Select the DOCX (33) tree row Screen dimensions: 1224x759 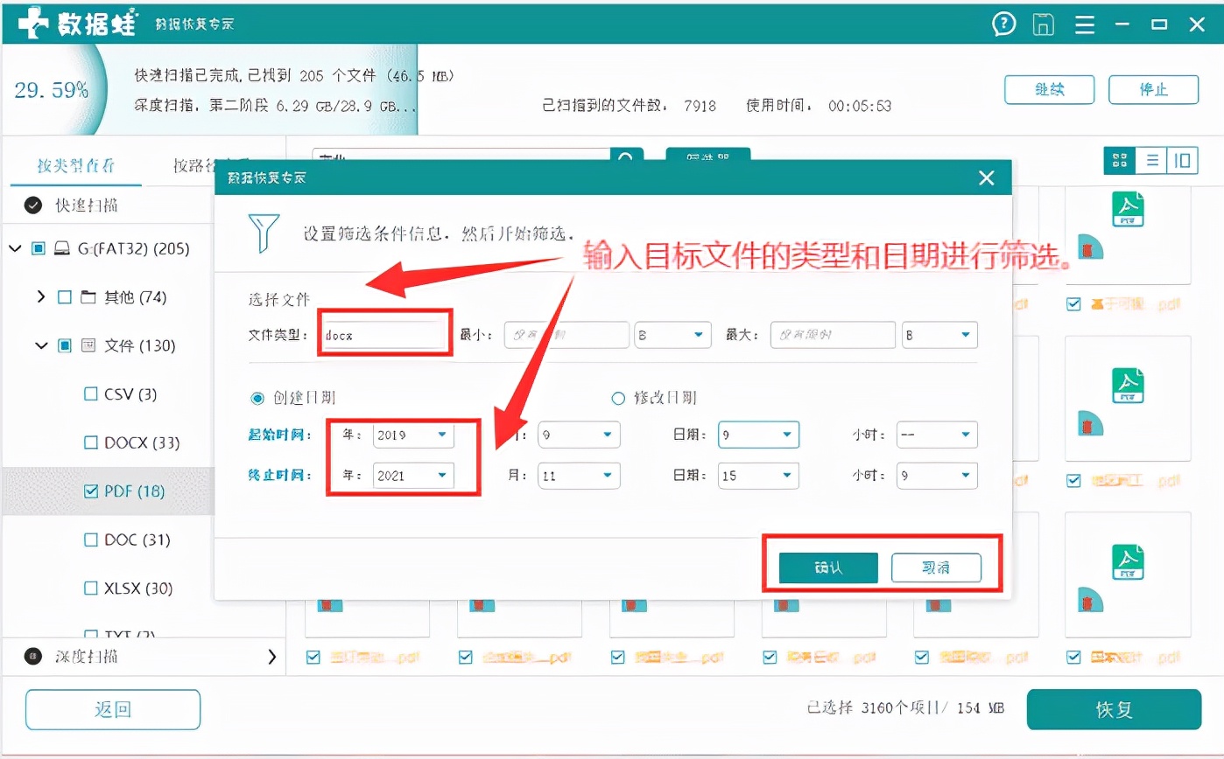point(108,443)
